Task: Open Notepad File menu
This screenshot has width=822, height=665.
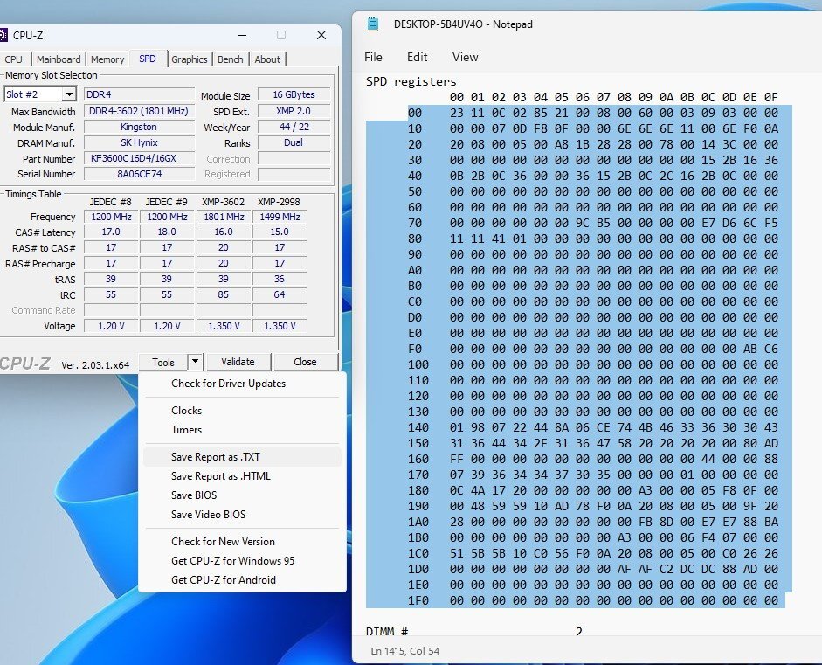Action: pos(373,57)
